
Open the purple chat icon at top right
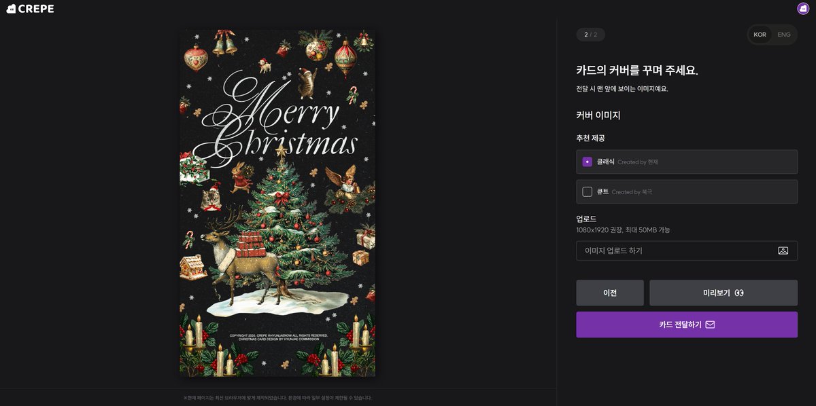tap(802, 8)
